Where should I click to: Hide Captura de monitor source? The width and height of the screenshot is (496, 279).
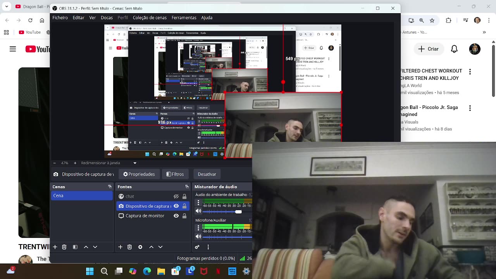point(176,216)
